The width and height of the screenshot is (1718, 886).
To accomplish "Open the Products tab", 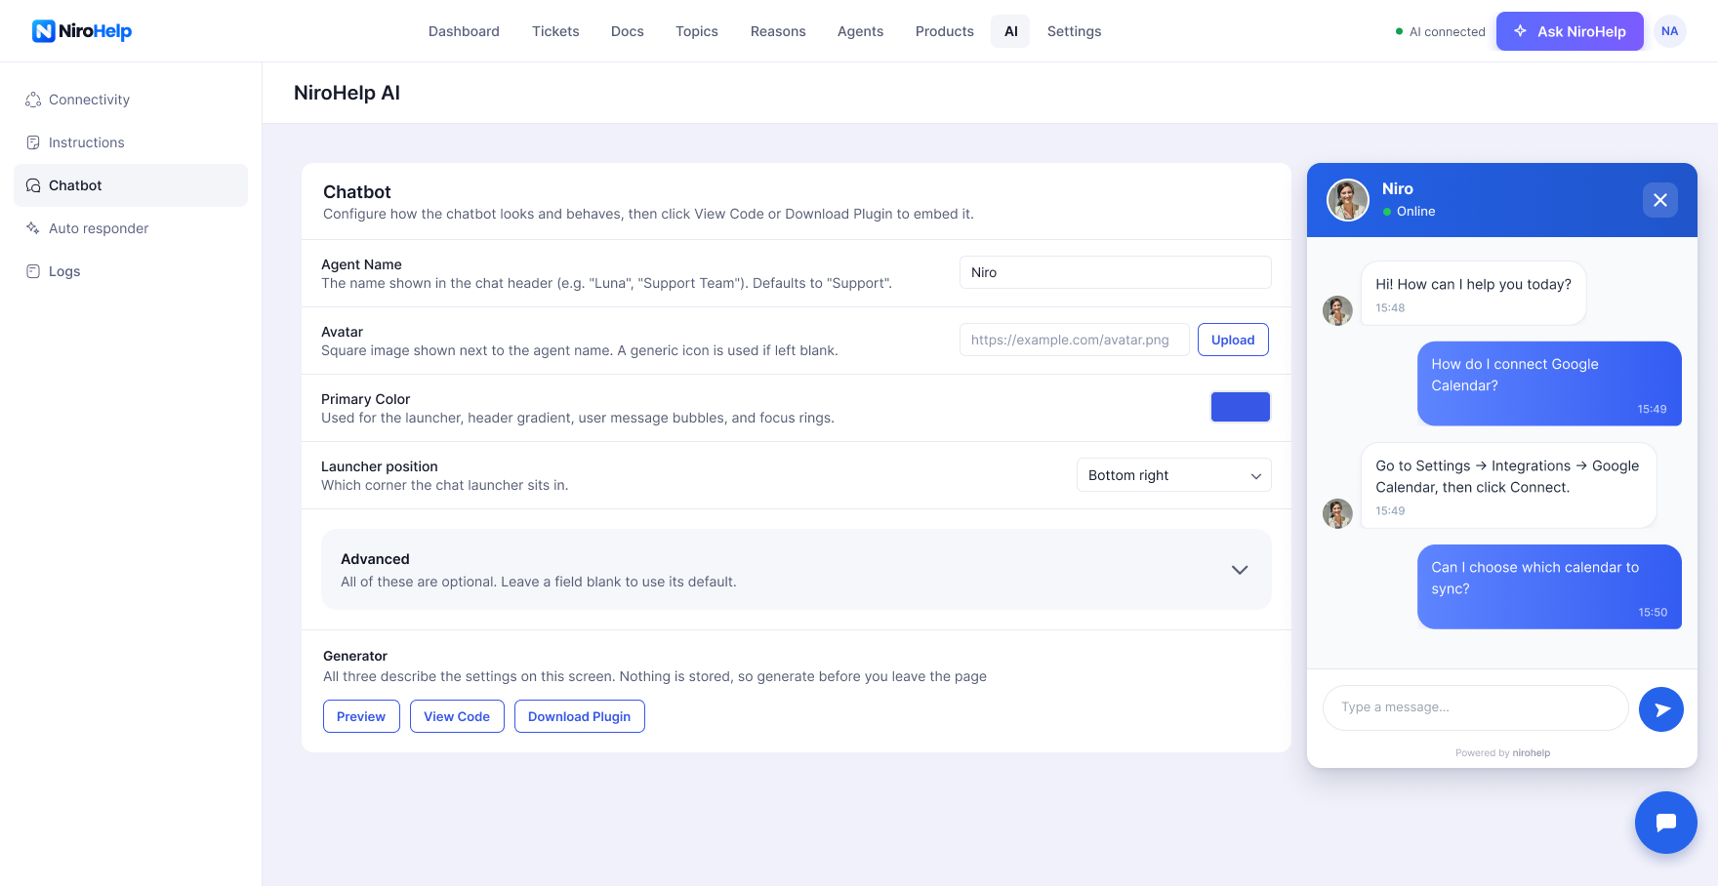I will pyautogui.click(x=945, y=31).
